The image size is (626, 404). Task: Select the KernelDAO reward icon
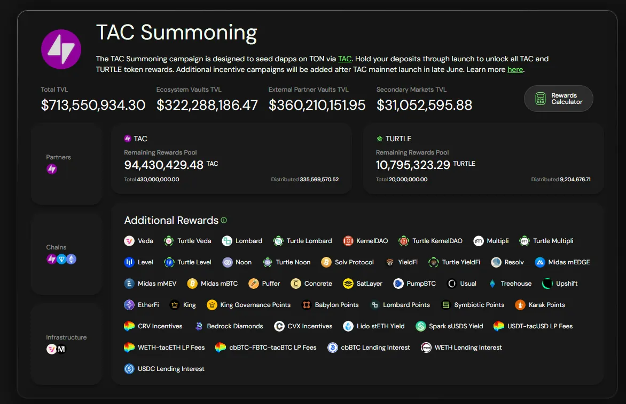[x=348, y=241]
